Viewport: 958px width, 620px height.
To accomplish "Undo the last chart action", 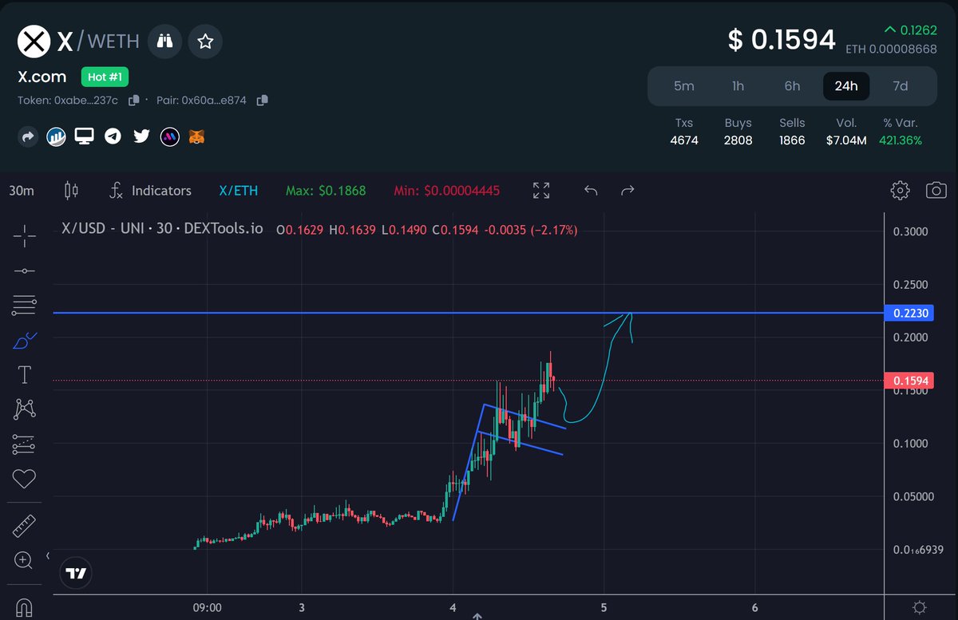I will pyautogui.click(x=591, y=191).
